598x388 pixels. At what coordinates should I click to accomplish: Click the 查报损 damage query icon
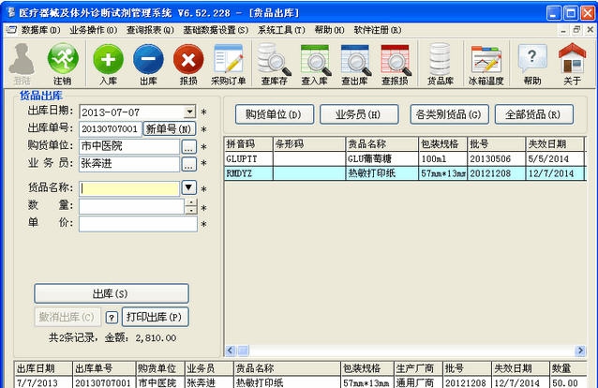(x=395, y=64)
